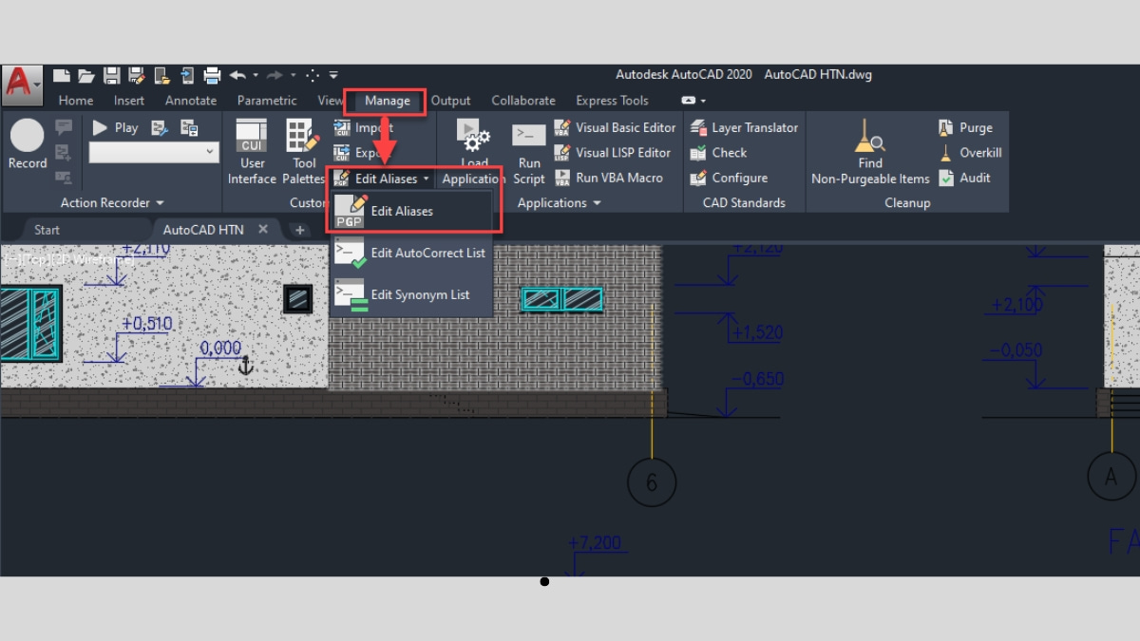
Task: Open the Visual LISP Editor
Action: tap(612, 152)
